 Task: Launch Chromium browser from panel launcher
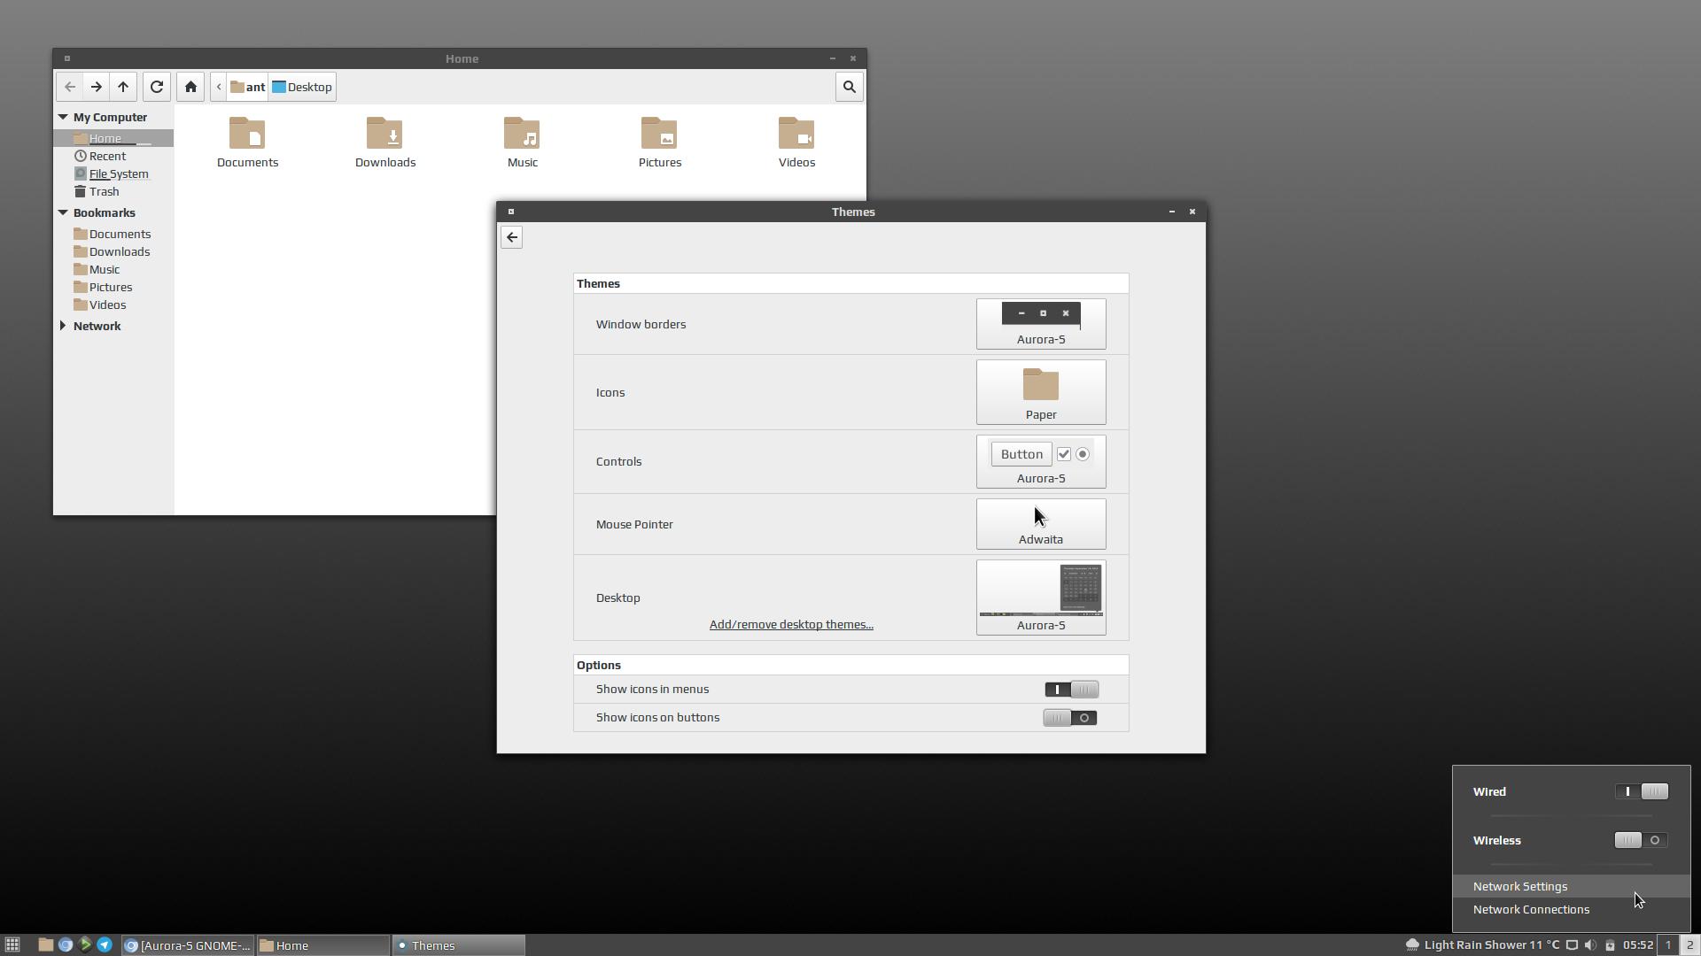coord(66,945)
